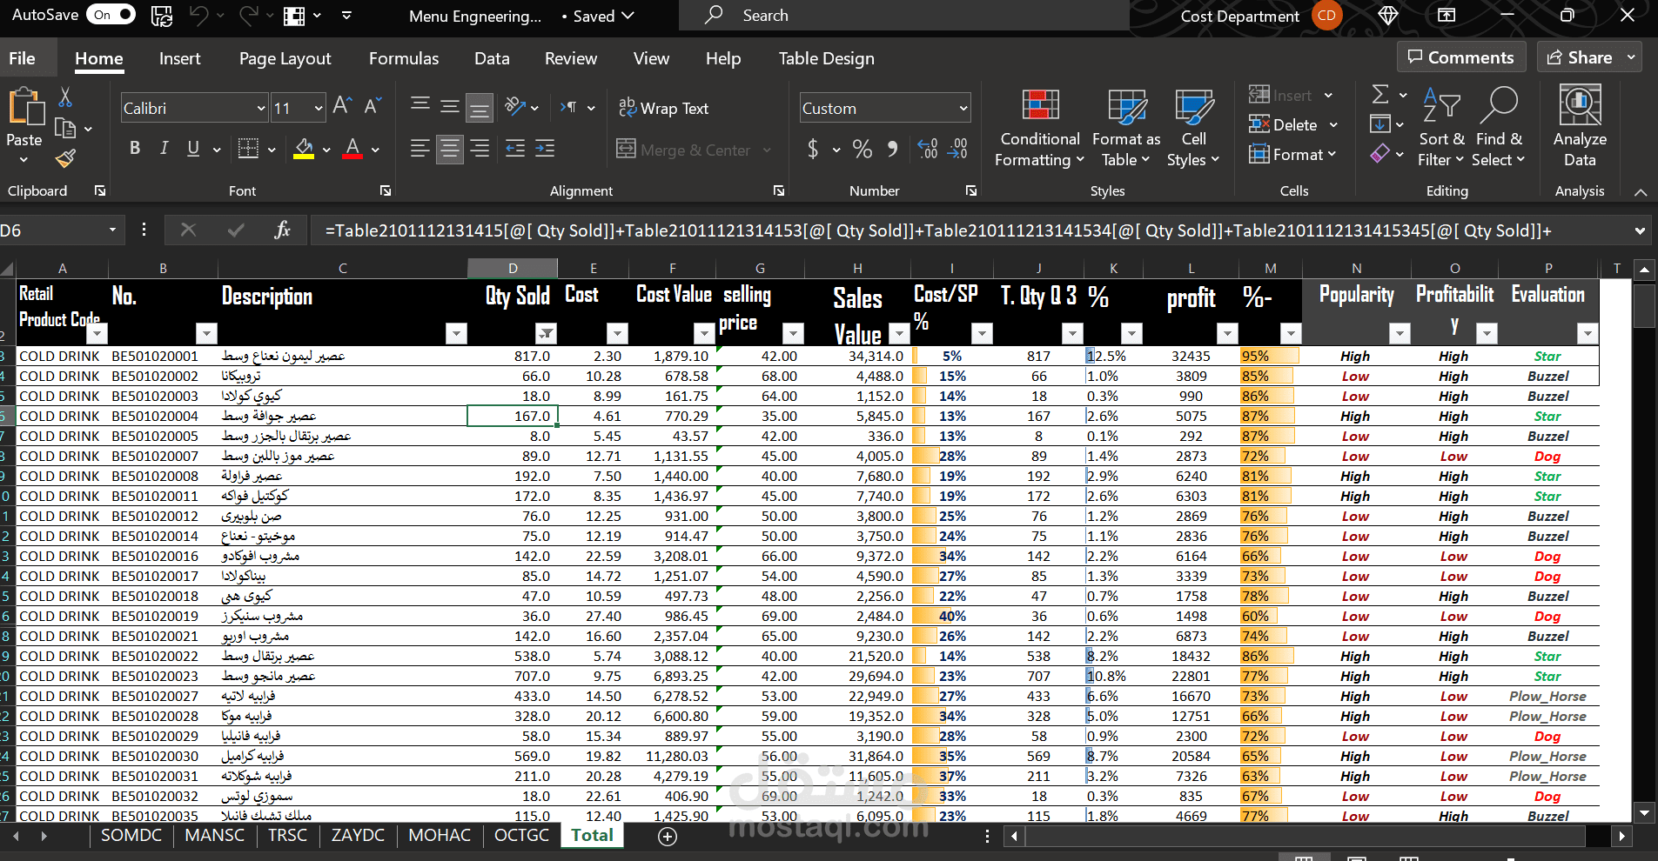1658x861 pixels.
Task: Click the Borders icon
Action: coord(248,149)
